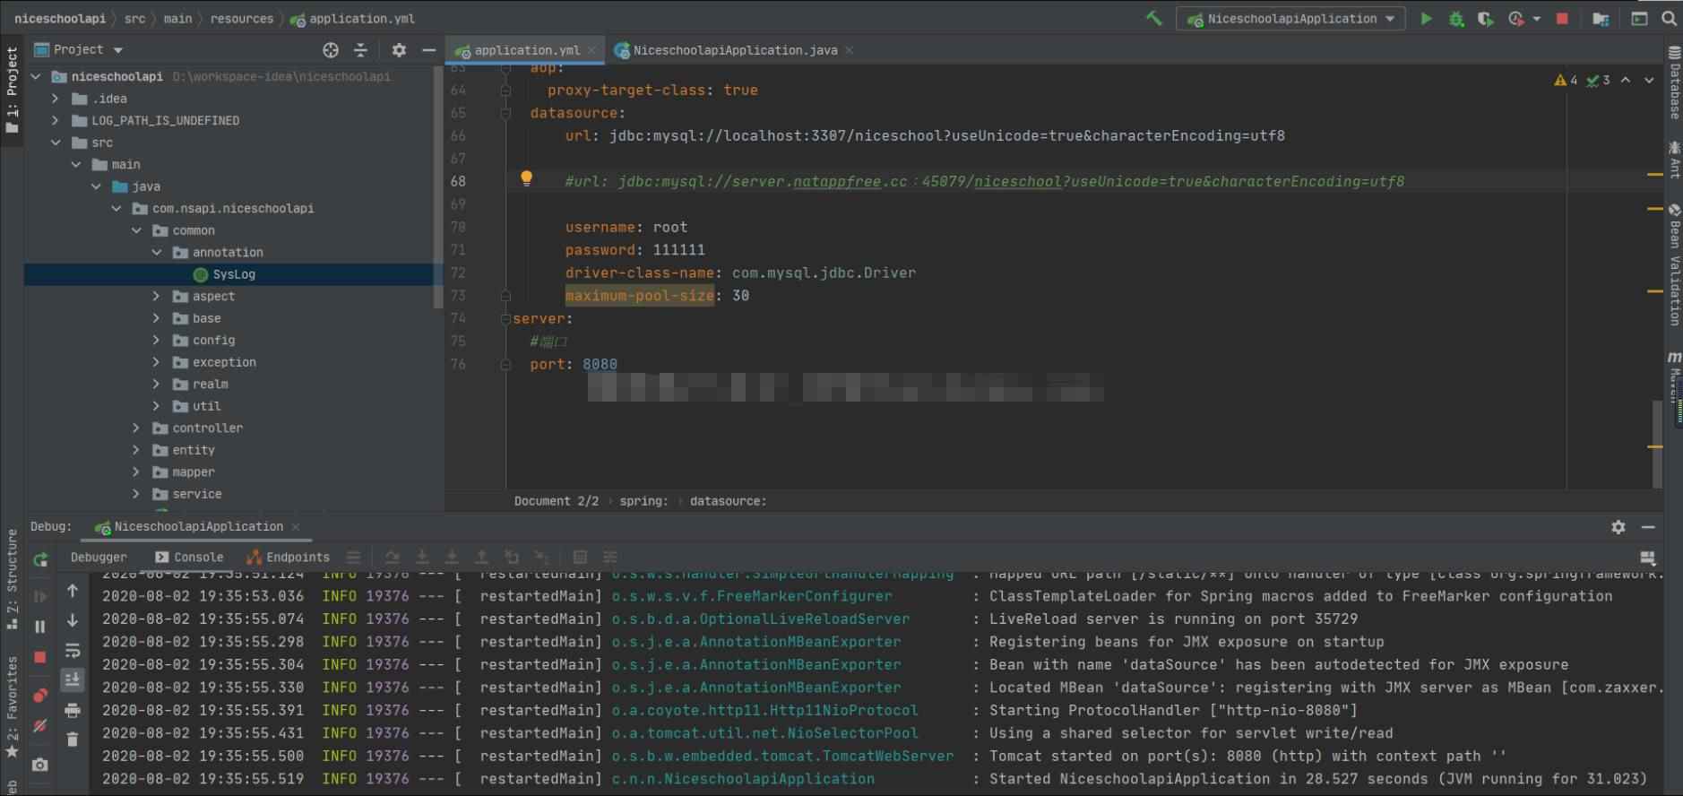
Task: Toggle mute breakpoints icon
Action: pyautogui.click(x=40, y=726)
